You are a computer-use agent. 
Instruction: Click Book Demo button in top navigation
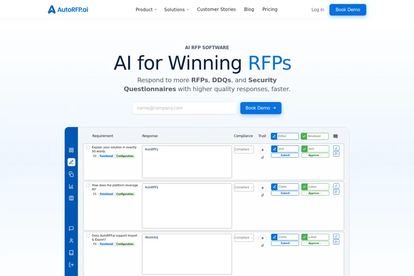coord(348,10)
